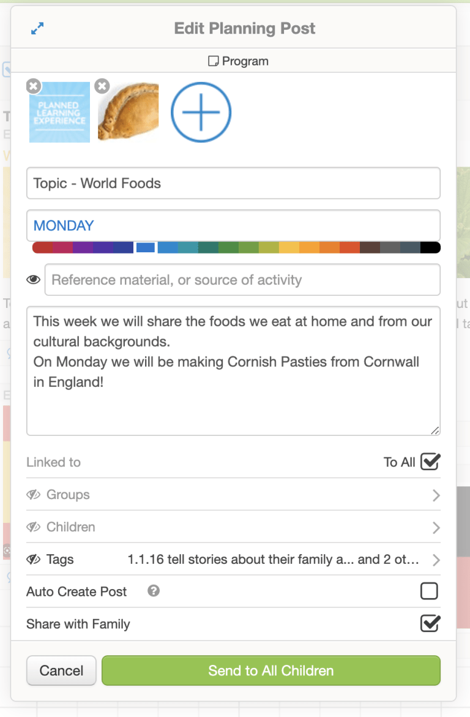Toggle visibility icon next to Groups
This screenshot has width=470, height=717.
tap(34, 495)
